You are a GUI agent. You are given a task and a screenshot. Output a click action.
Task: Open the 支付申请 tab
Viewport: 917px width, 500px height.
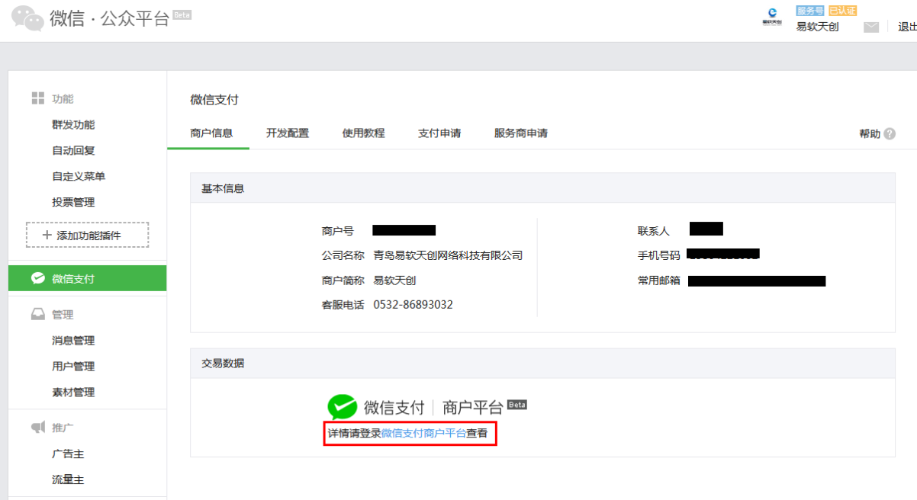(x=439, y=133)
